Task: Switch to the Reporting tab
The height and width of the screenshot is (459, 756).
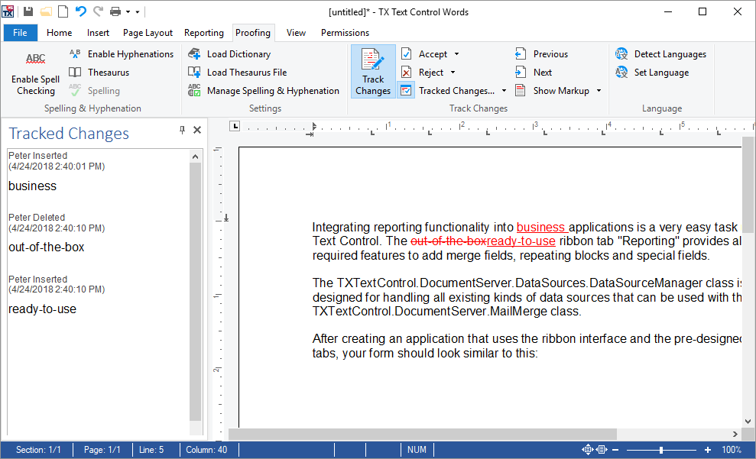Action: click(x=204, y=33)
